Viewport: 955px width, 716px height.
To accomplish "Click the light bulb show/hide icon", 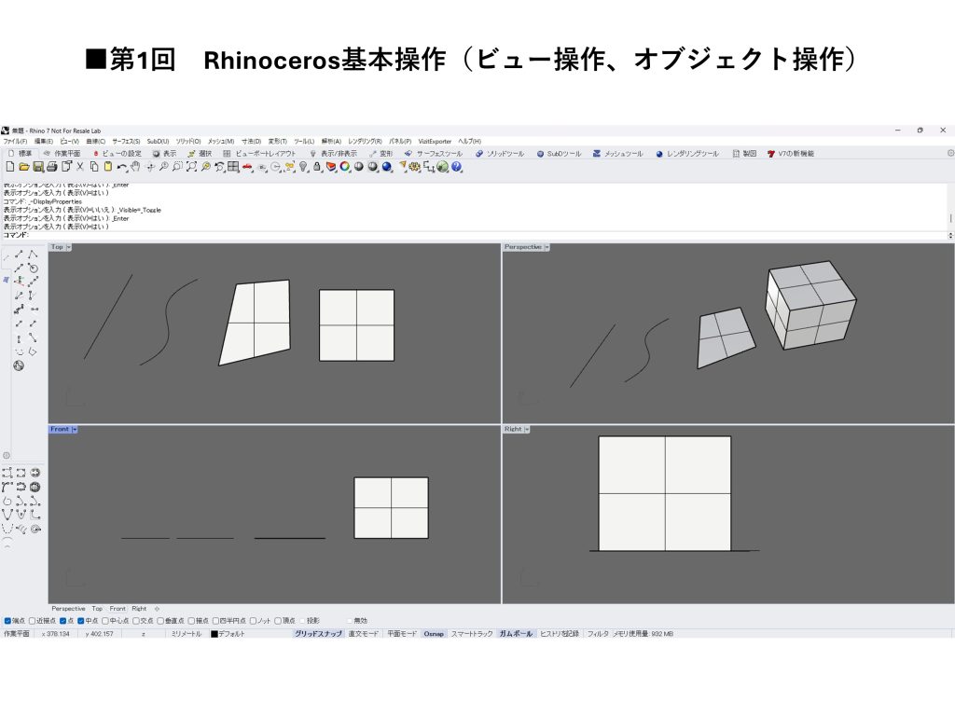I will 303,167.
